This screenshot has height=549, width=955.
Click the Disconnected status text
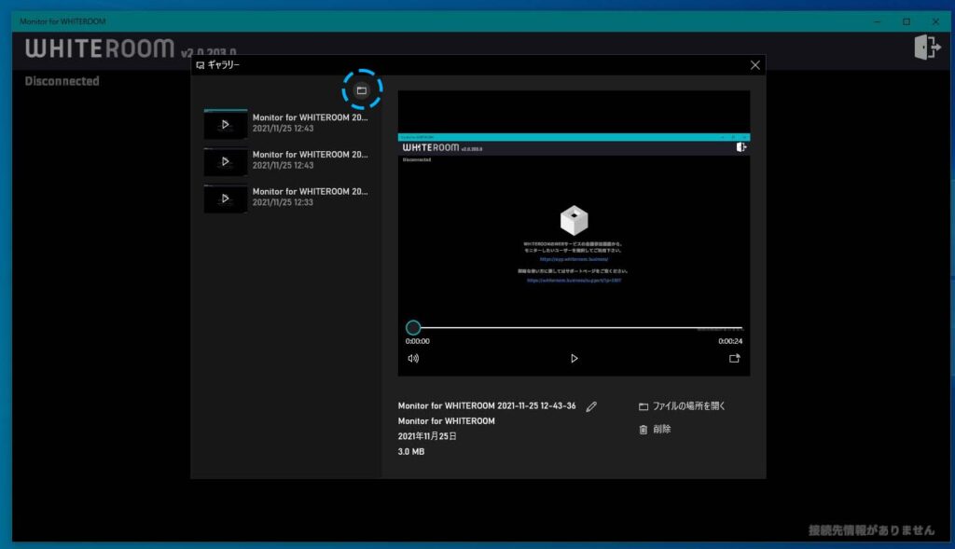[62, 81]
